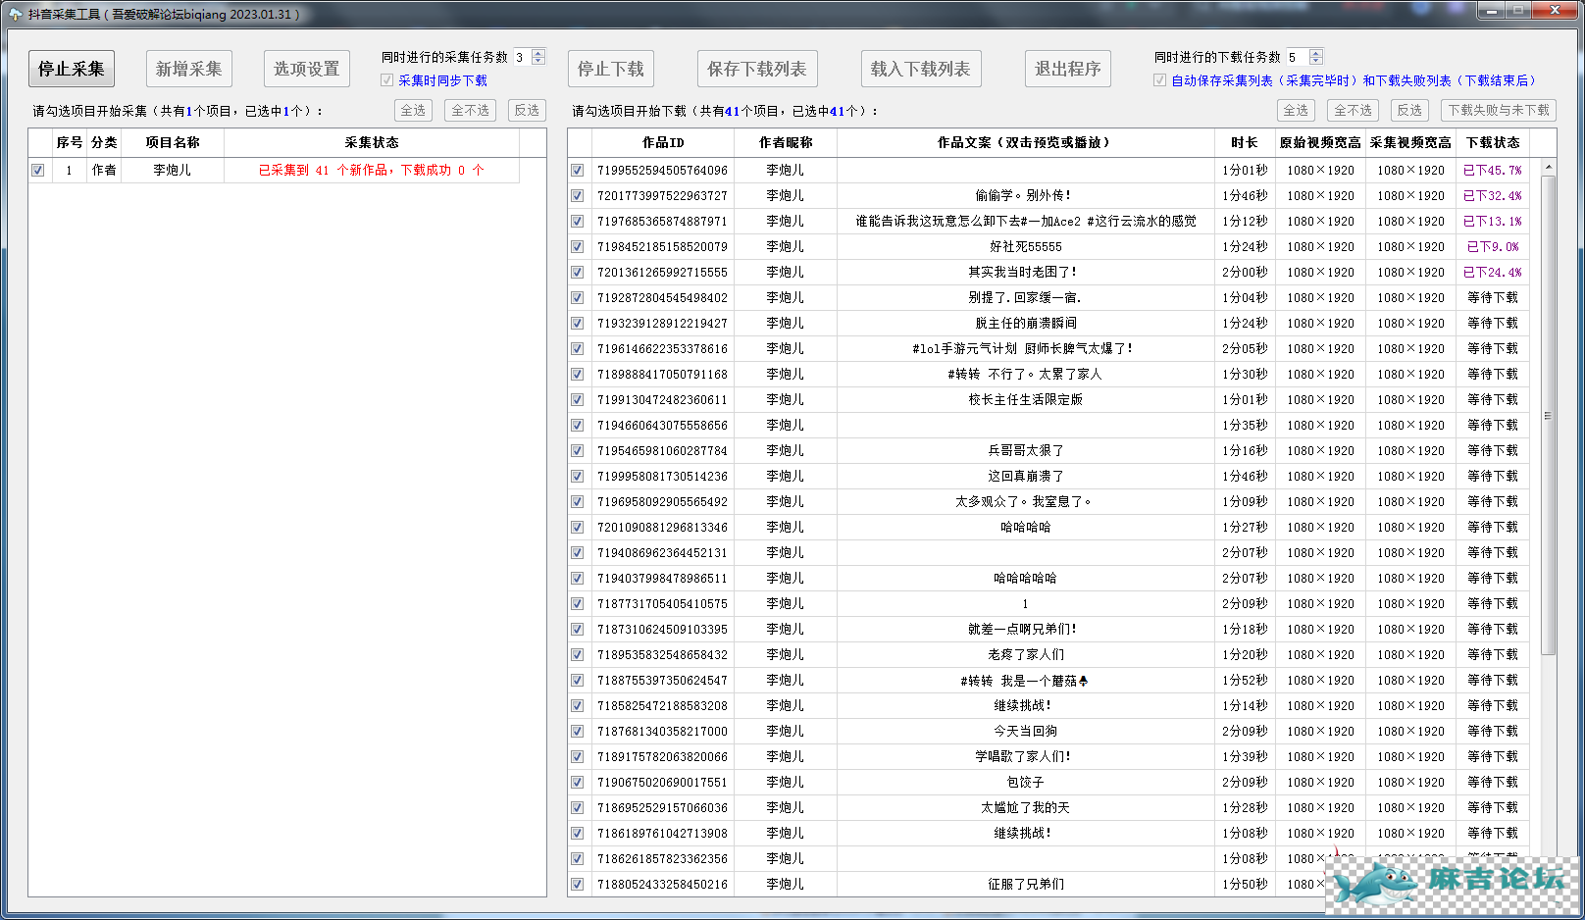Click the download list vertical scrollbar
Viewport: 1585px width, 920px height.
1549,416
